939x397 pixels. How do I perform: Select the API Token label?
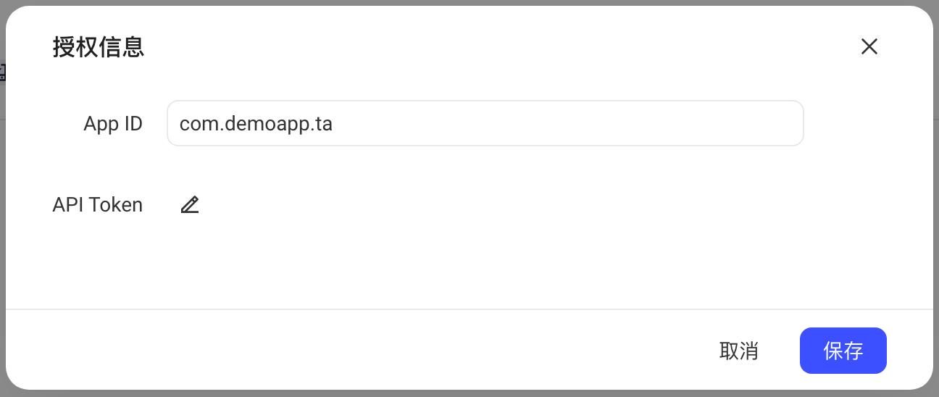(98, 205)
